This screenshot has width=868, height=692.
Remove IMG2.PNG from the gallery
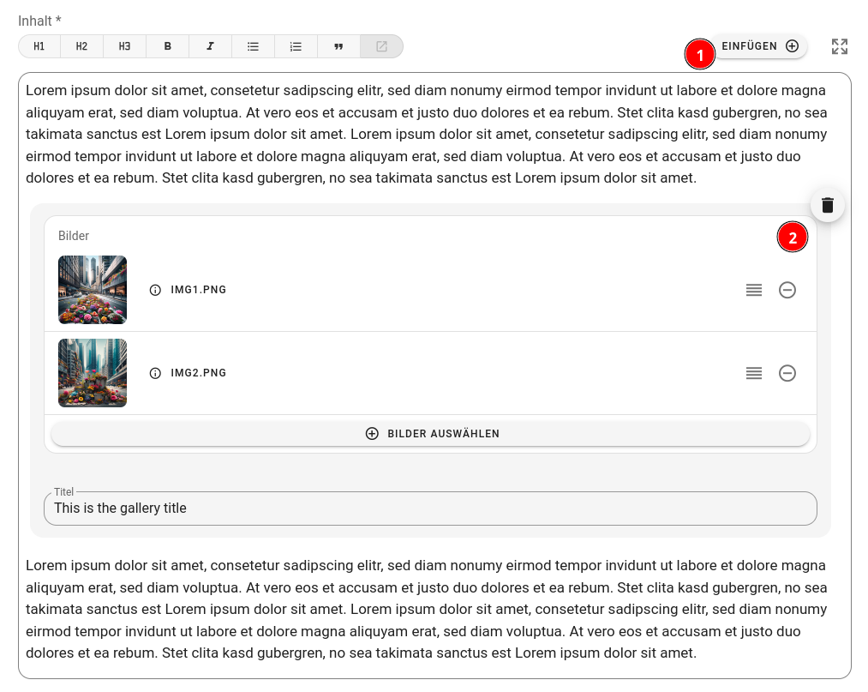coord(787,373)
